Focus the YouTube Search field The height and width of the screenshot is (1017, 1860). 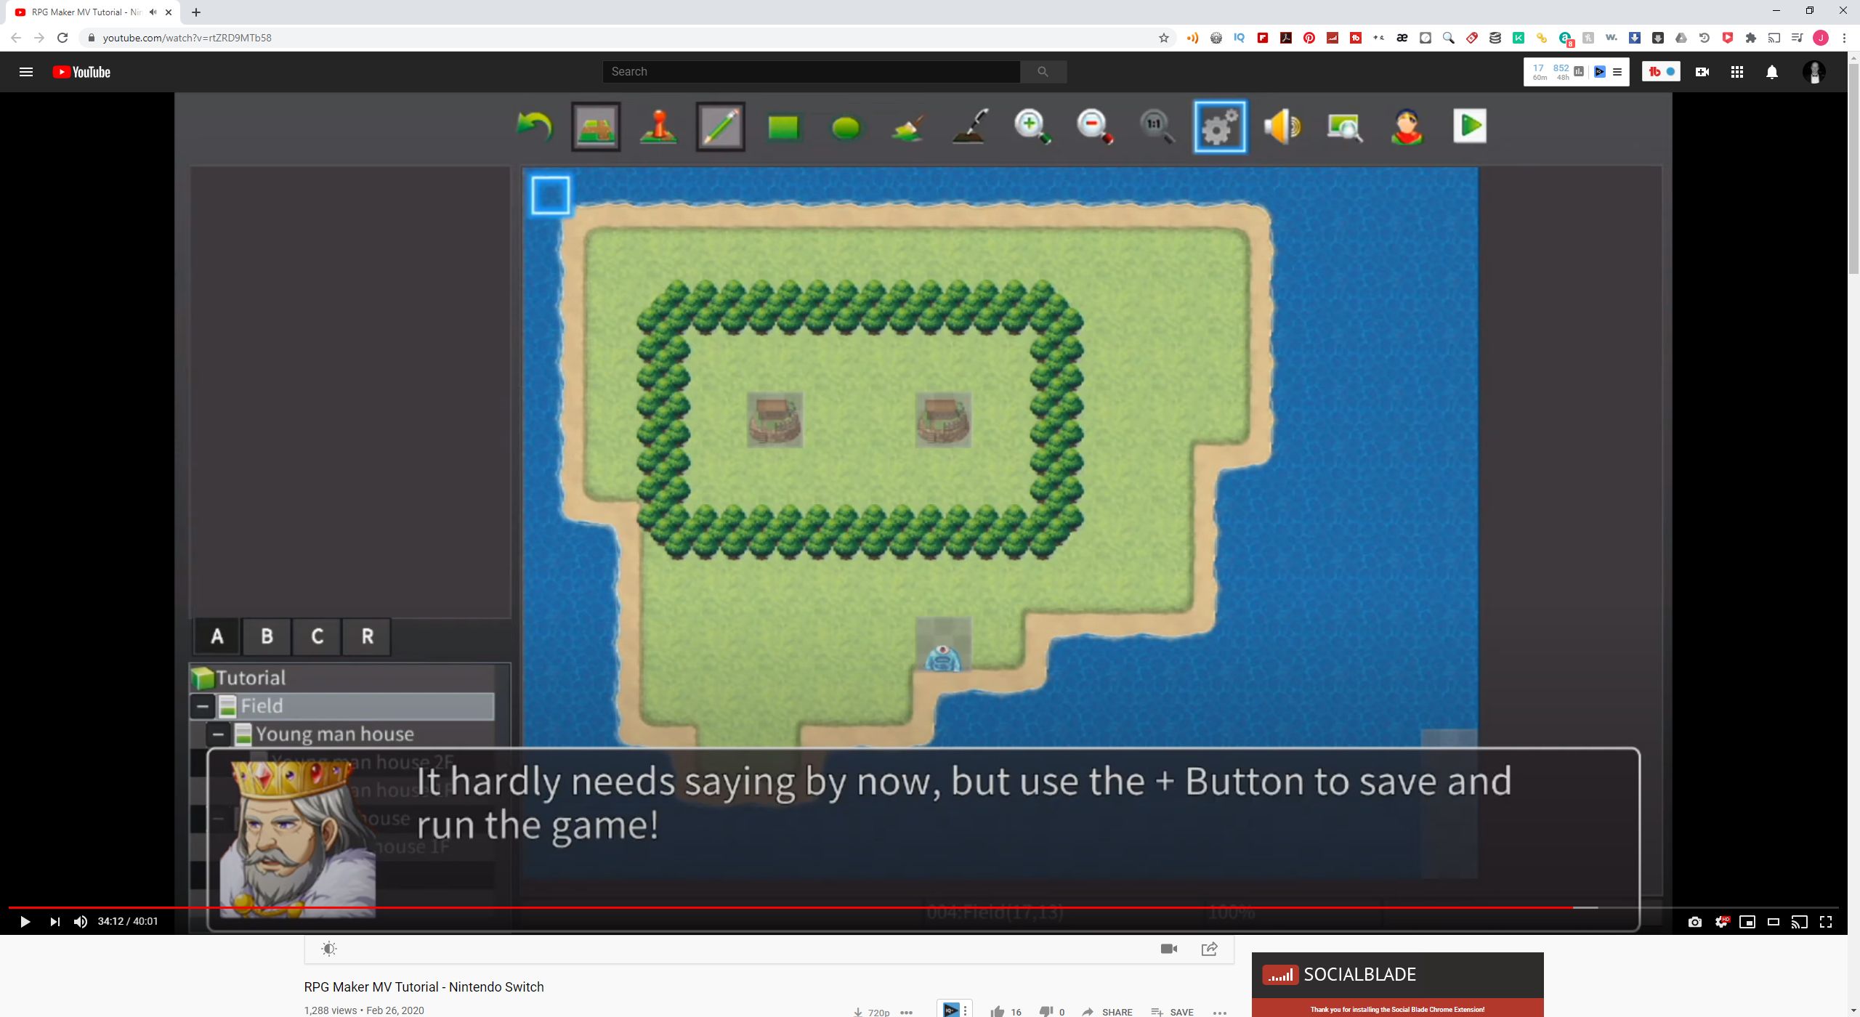811,71
